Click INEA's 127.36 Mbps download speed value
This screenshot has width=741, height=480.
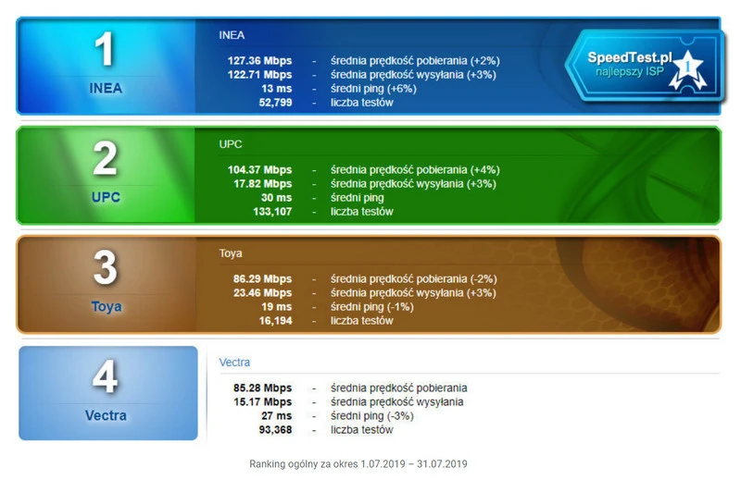tap(259, 60)
